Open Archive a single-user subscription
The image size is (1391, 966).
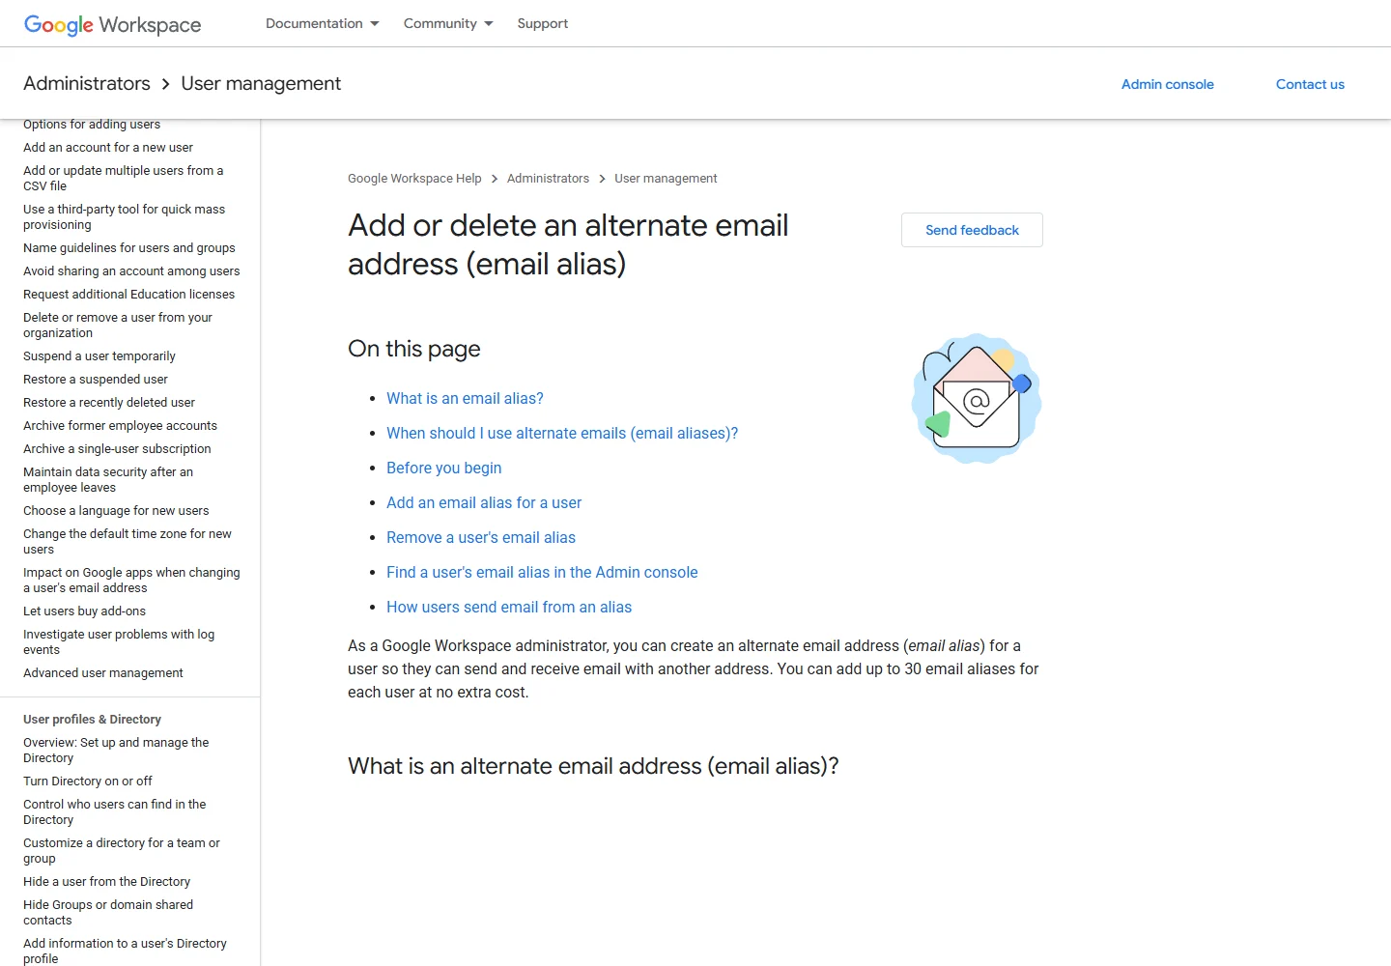point(117,449)
